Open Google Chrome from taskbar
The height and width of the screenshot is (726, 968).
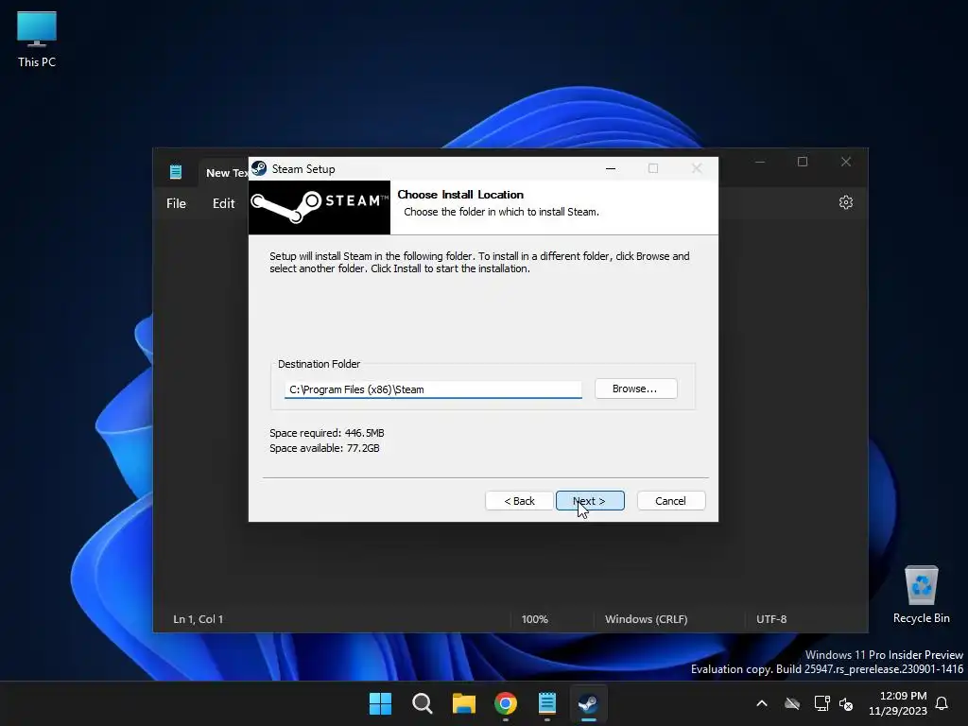506,703
